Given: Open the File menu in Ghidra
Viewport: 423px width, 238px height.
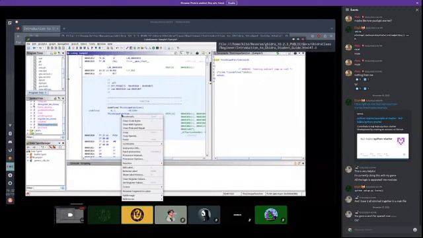Looking at the screenshot, I should 28,44.
